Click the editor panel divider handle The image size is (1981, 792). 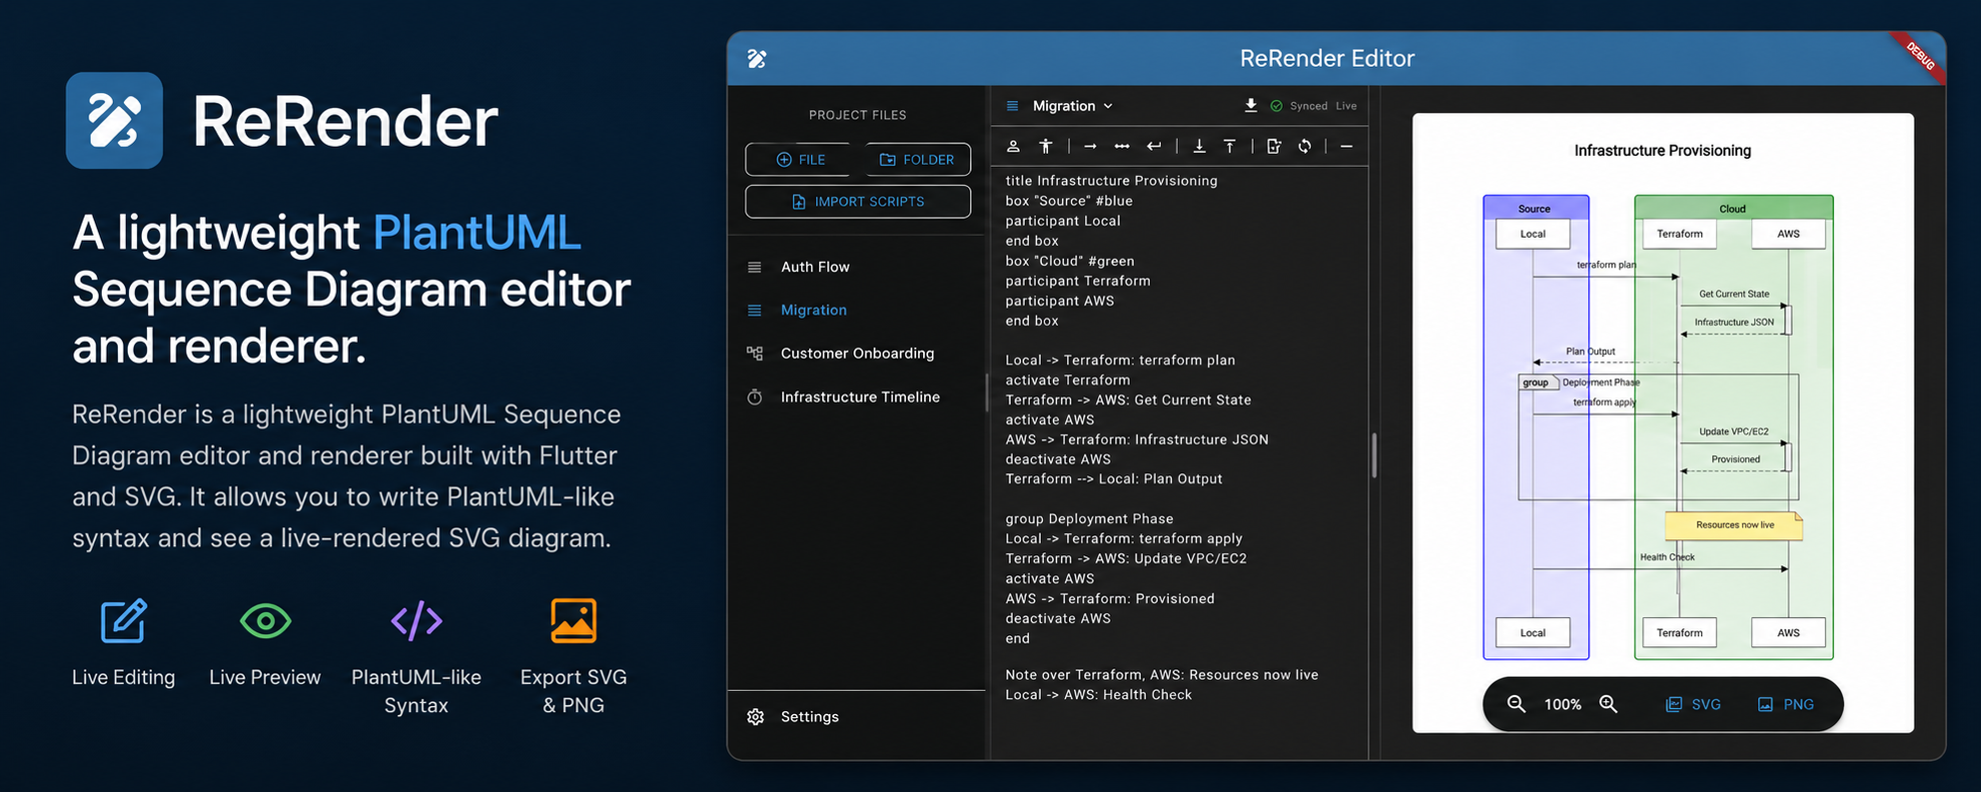pos(1375,455)
